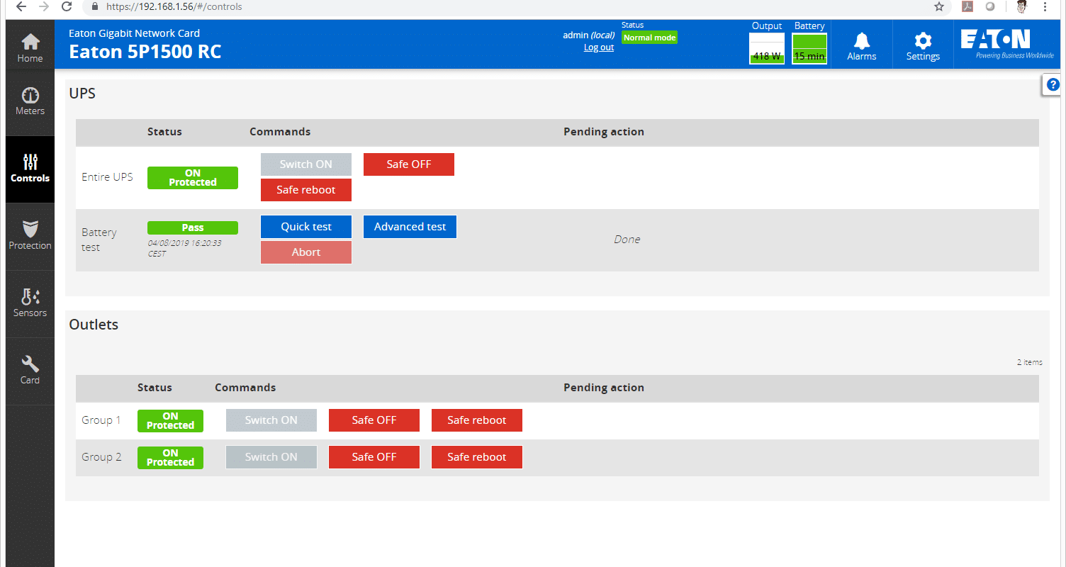Open the help question-mark tab
Screen dimensions: 1066x567
pyautogui.click(x=1053, y=84)
